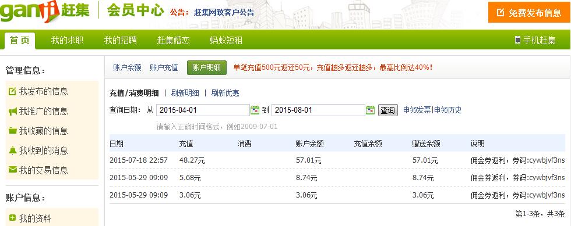Image resolution: width=571 pixels, height=226 pixels.
Task: Click the 查询 button
Action: click(388, 110)
